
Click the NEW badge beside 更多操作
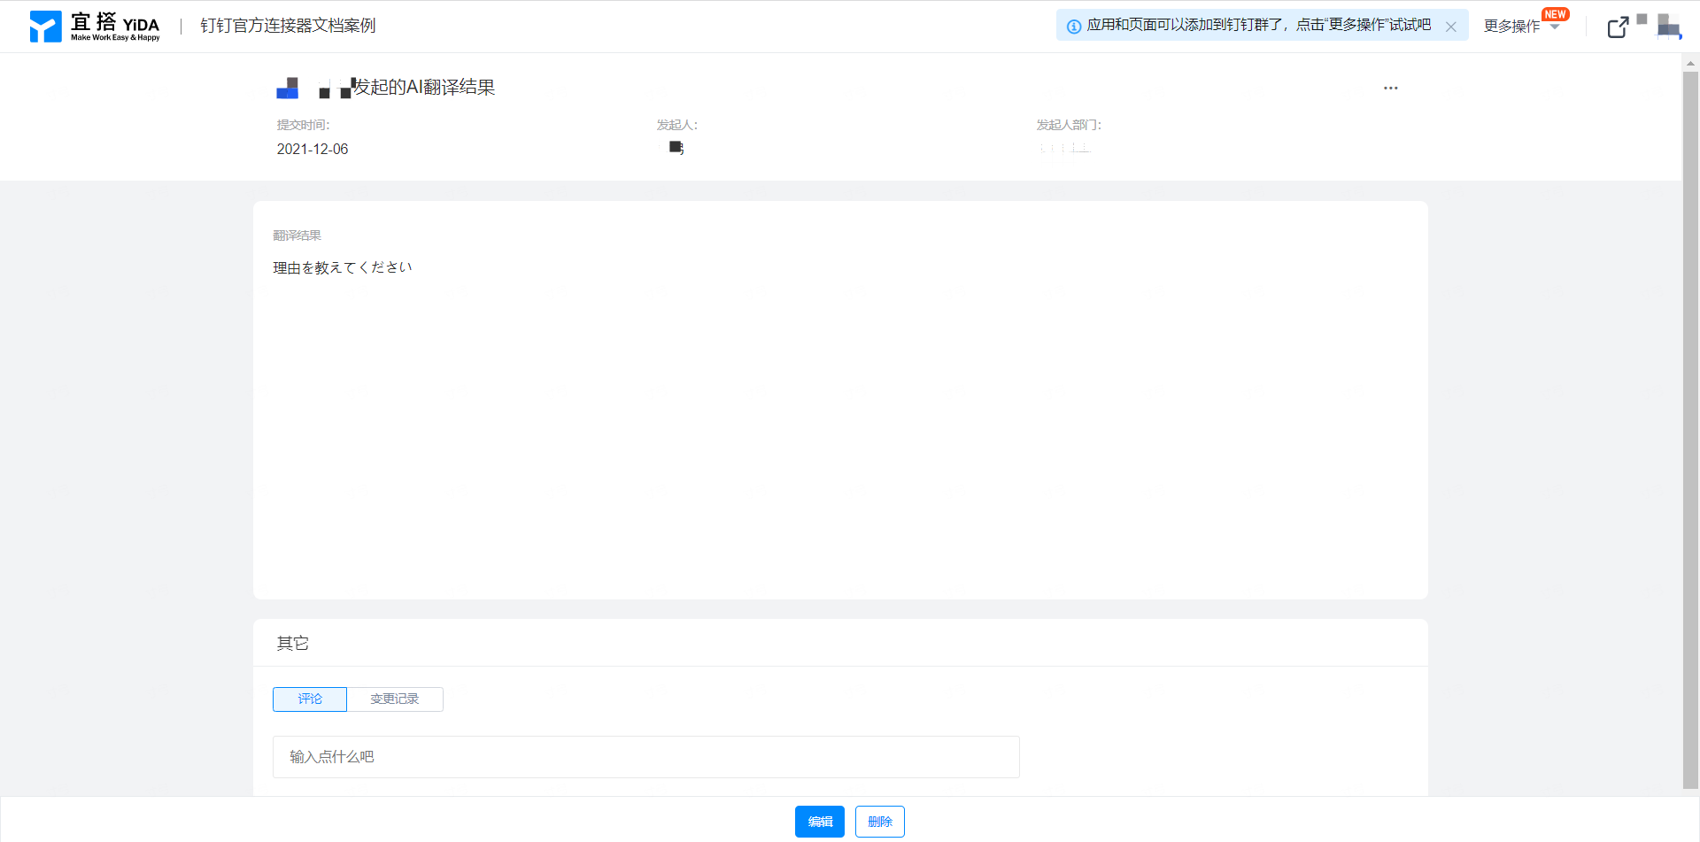point(1555,14)
